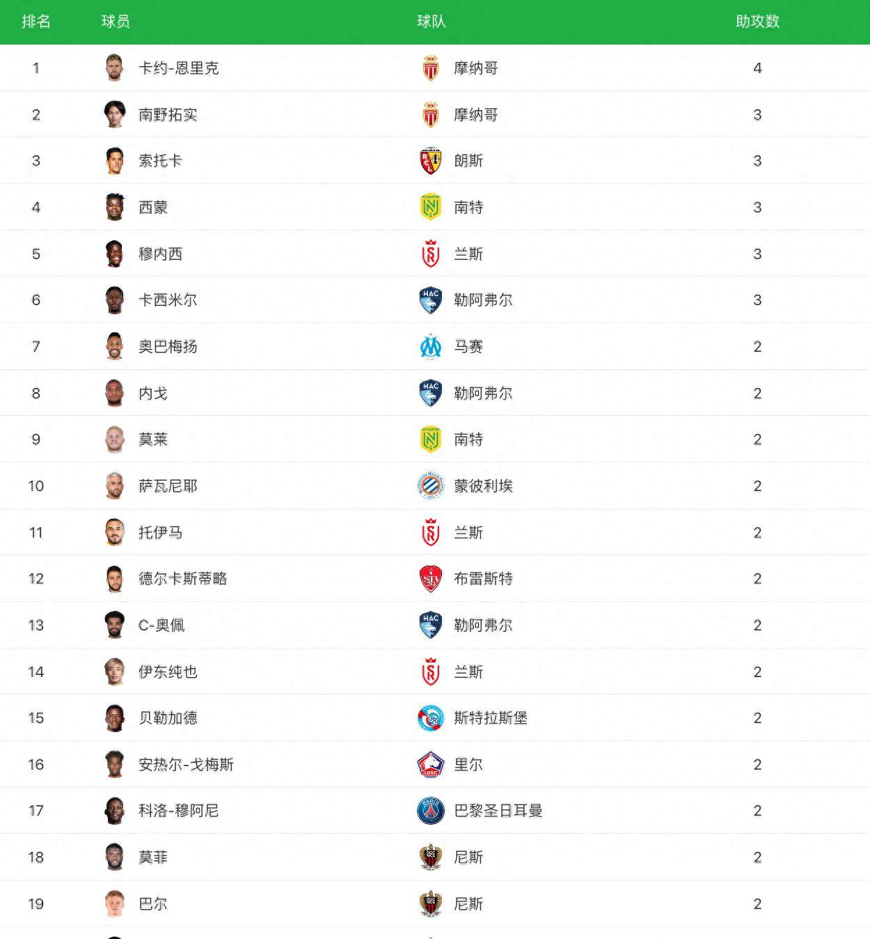The image size is (870, 939).
Task: Sort by the 助攻数 column header
Action: pyautogui.click(x=757, y=22)
